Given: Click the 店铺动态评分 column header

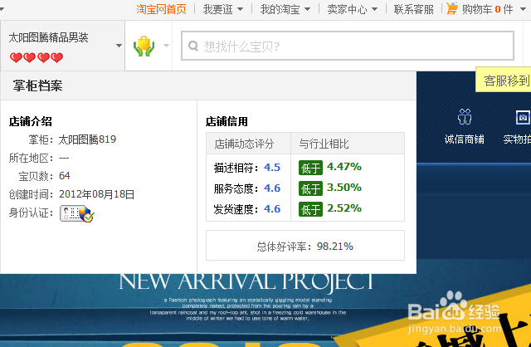Looking at the screenshot, I should [x=249, y=144].
